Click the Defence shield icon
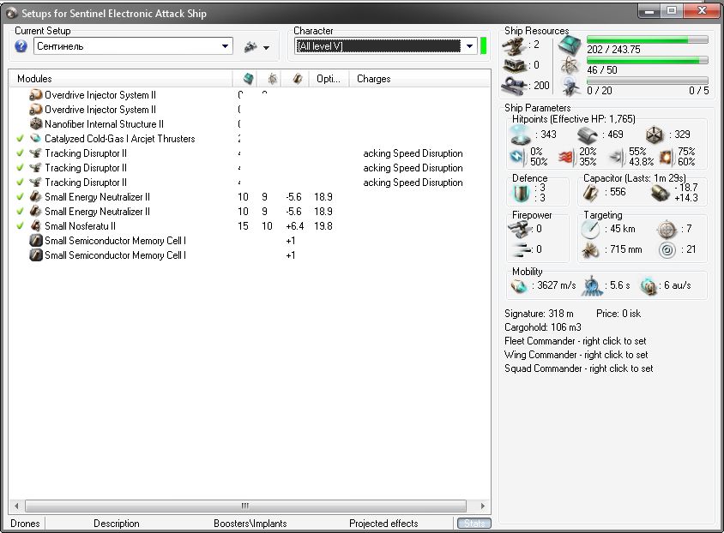Screen dimensions: 724x533 [x=522, y=193]
